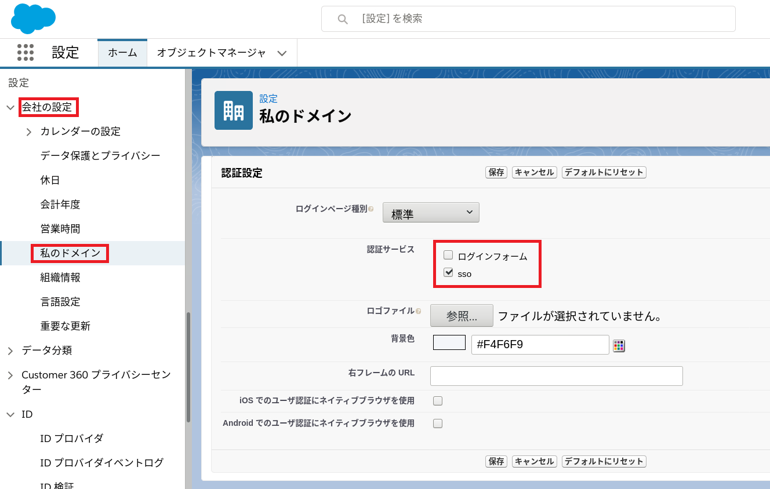Switch to the ホーム tab
The image size is (770, 489).
[122, 53]
